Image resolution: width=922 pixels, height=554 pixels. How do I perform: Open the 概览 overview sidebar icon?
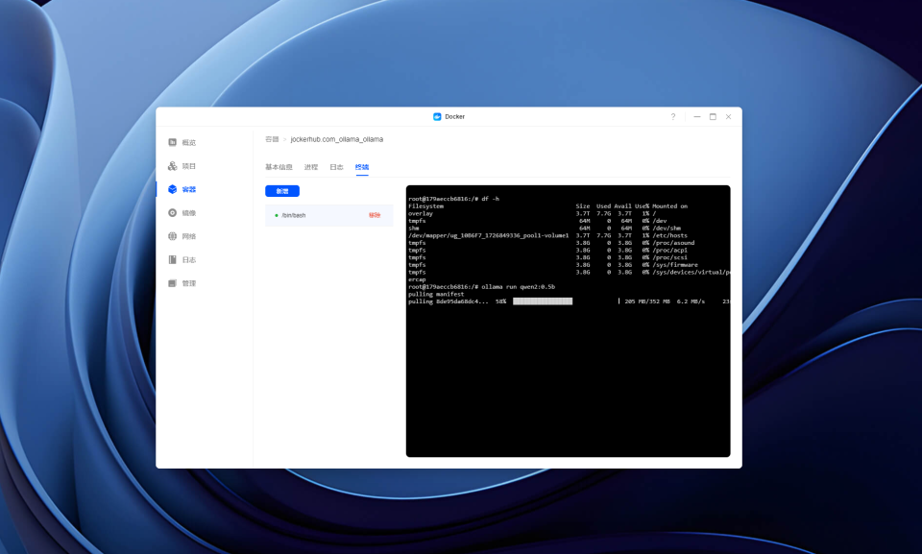[172, 142]
